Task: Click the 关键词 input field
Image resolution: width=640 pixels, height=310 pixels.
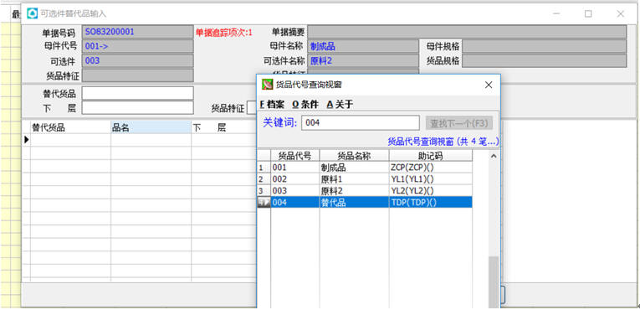Action: (x=360, y=122)
